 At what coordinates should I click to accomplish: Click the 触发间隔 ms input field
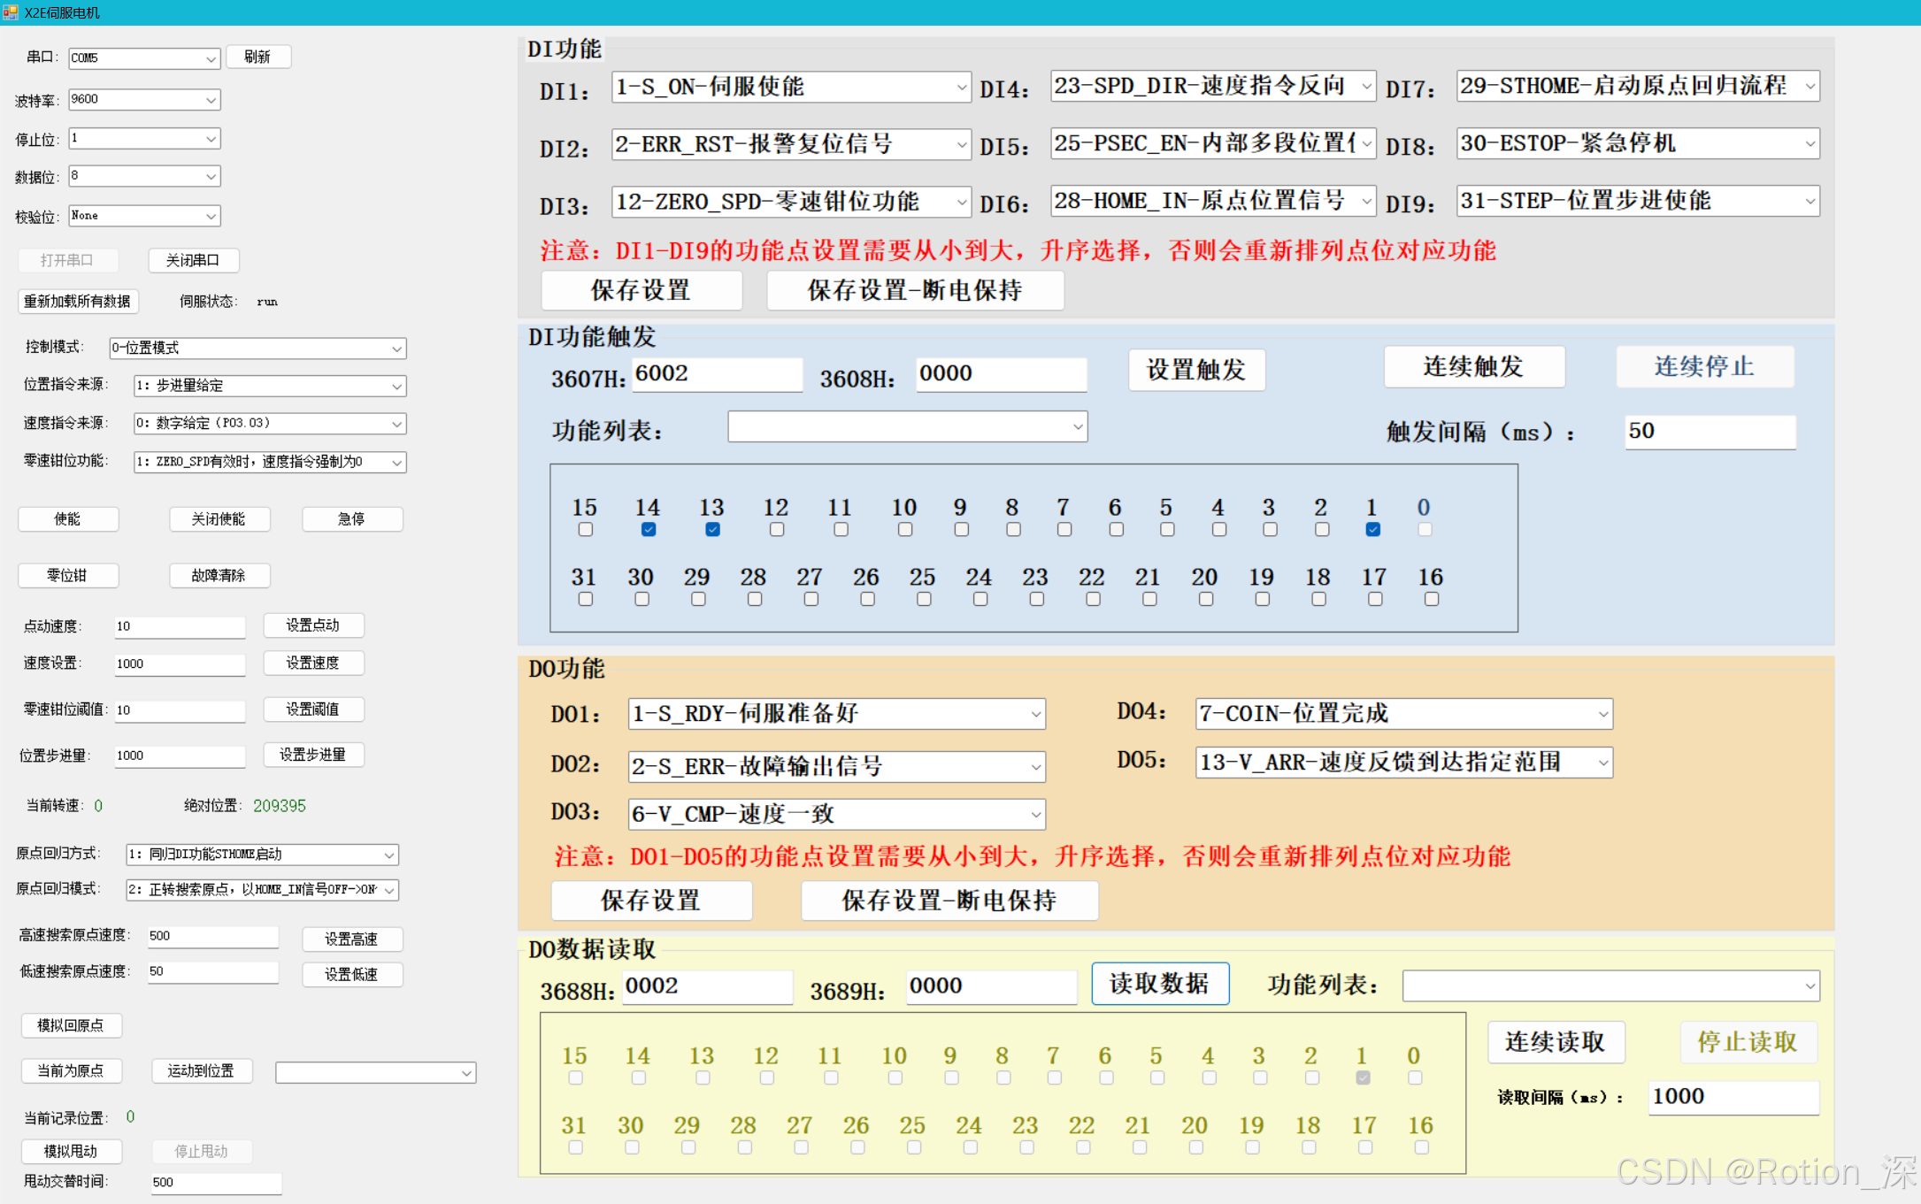(1709, 432)
